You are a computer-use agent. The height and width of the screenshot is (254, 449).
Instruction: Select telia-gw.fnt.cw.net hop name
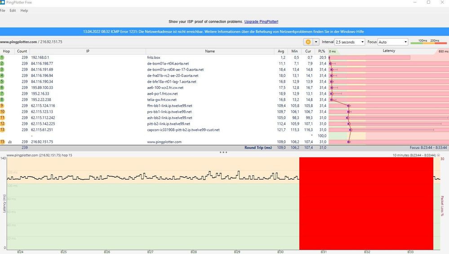(x=162, y=100)
